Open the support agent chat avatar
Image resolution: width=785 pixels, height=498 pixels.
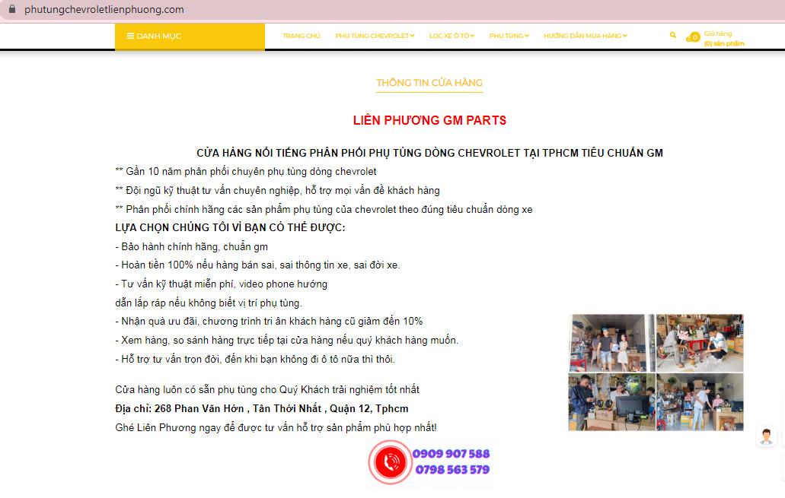(766, 436)
